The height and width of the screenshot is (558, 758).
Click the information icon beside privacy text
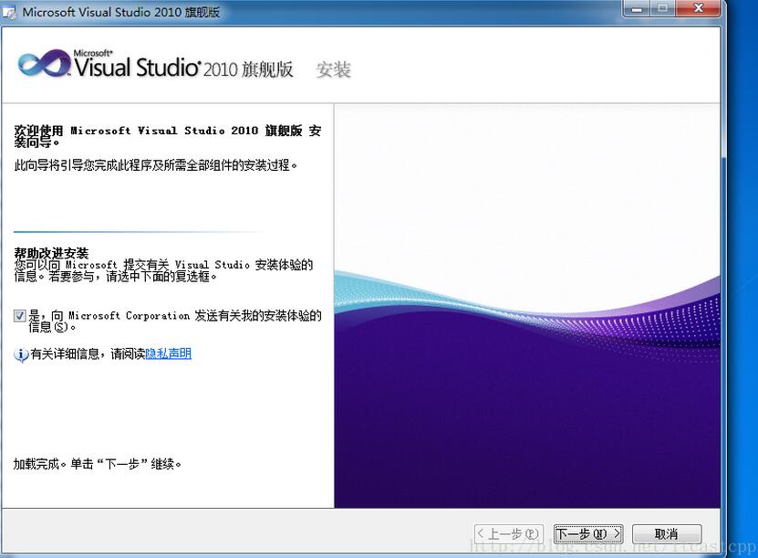point(21,355)
